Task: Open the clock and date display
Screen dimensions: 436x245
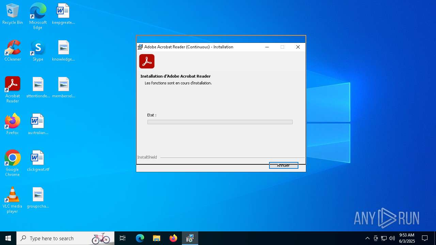Action: (407, 238)
